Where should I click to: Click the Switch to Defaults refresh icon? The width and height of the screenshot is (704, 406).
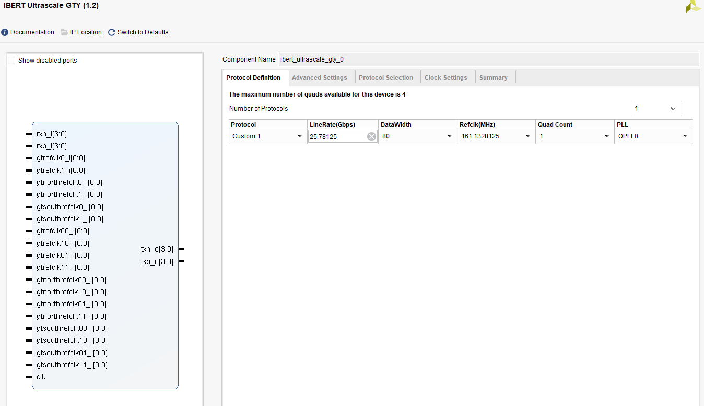[112, 32]
